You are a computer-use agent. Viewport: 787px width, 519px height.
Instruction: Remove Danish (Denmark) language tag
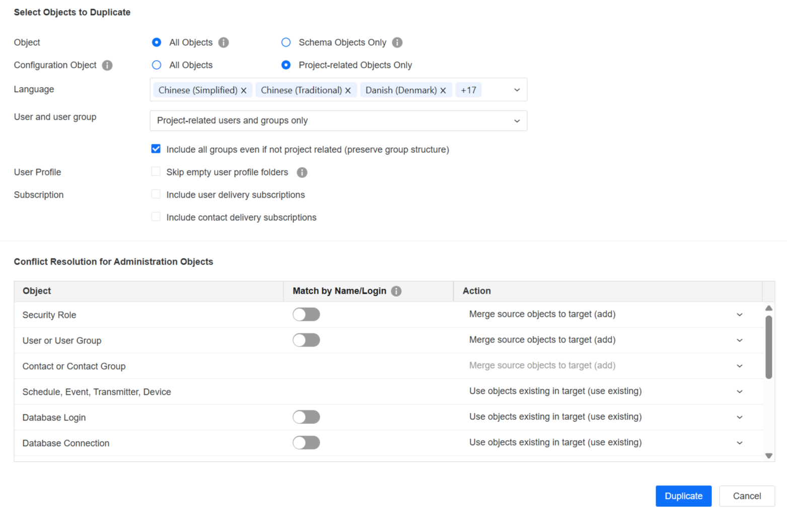[x=443, y=91]
